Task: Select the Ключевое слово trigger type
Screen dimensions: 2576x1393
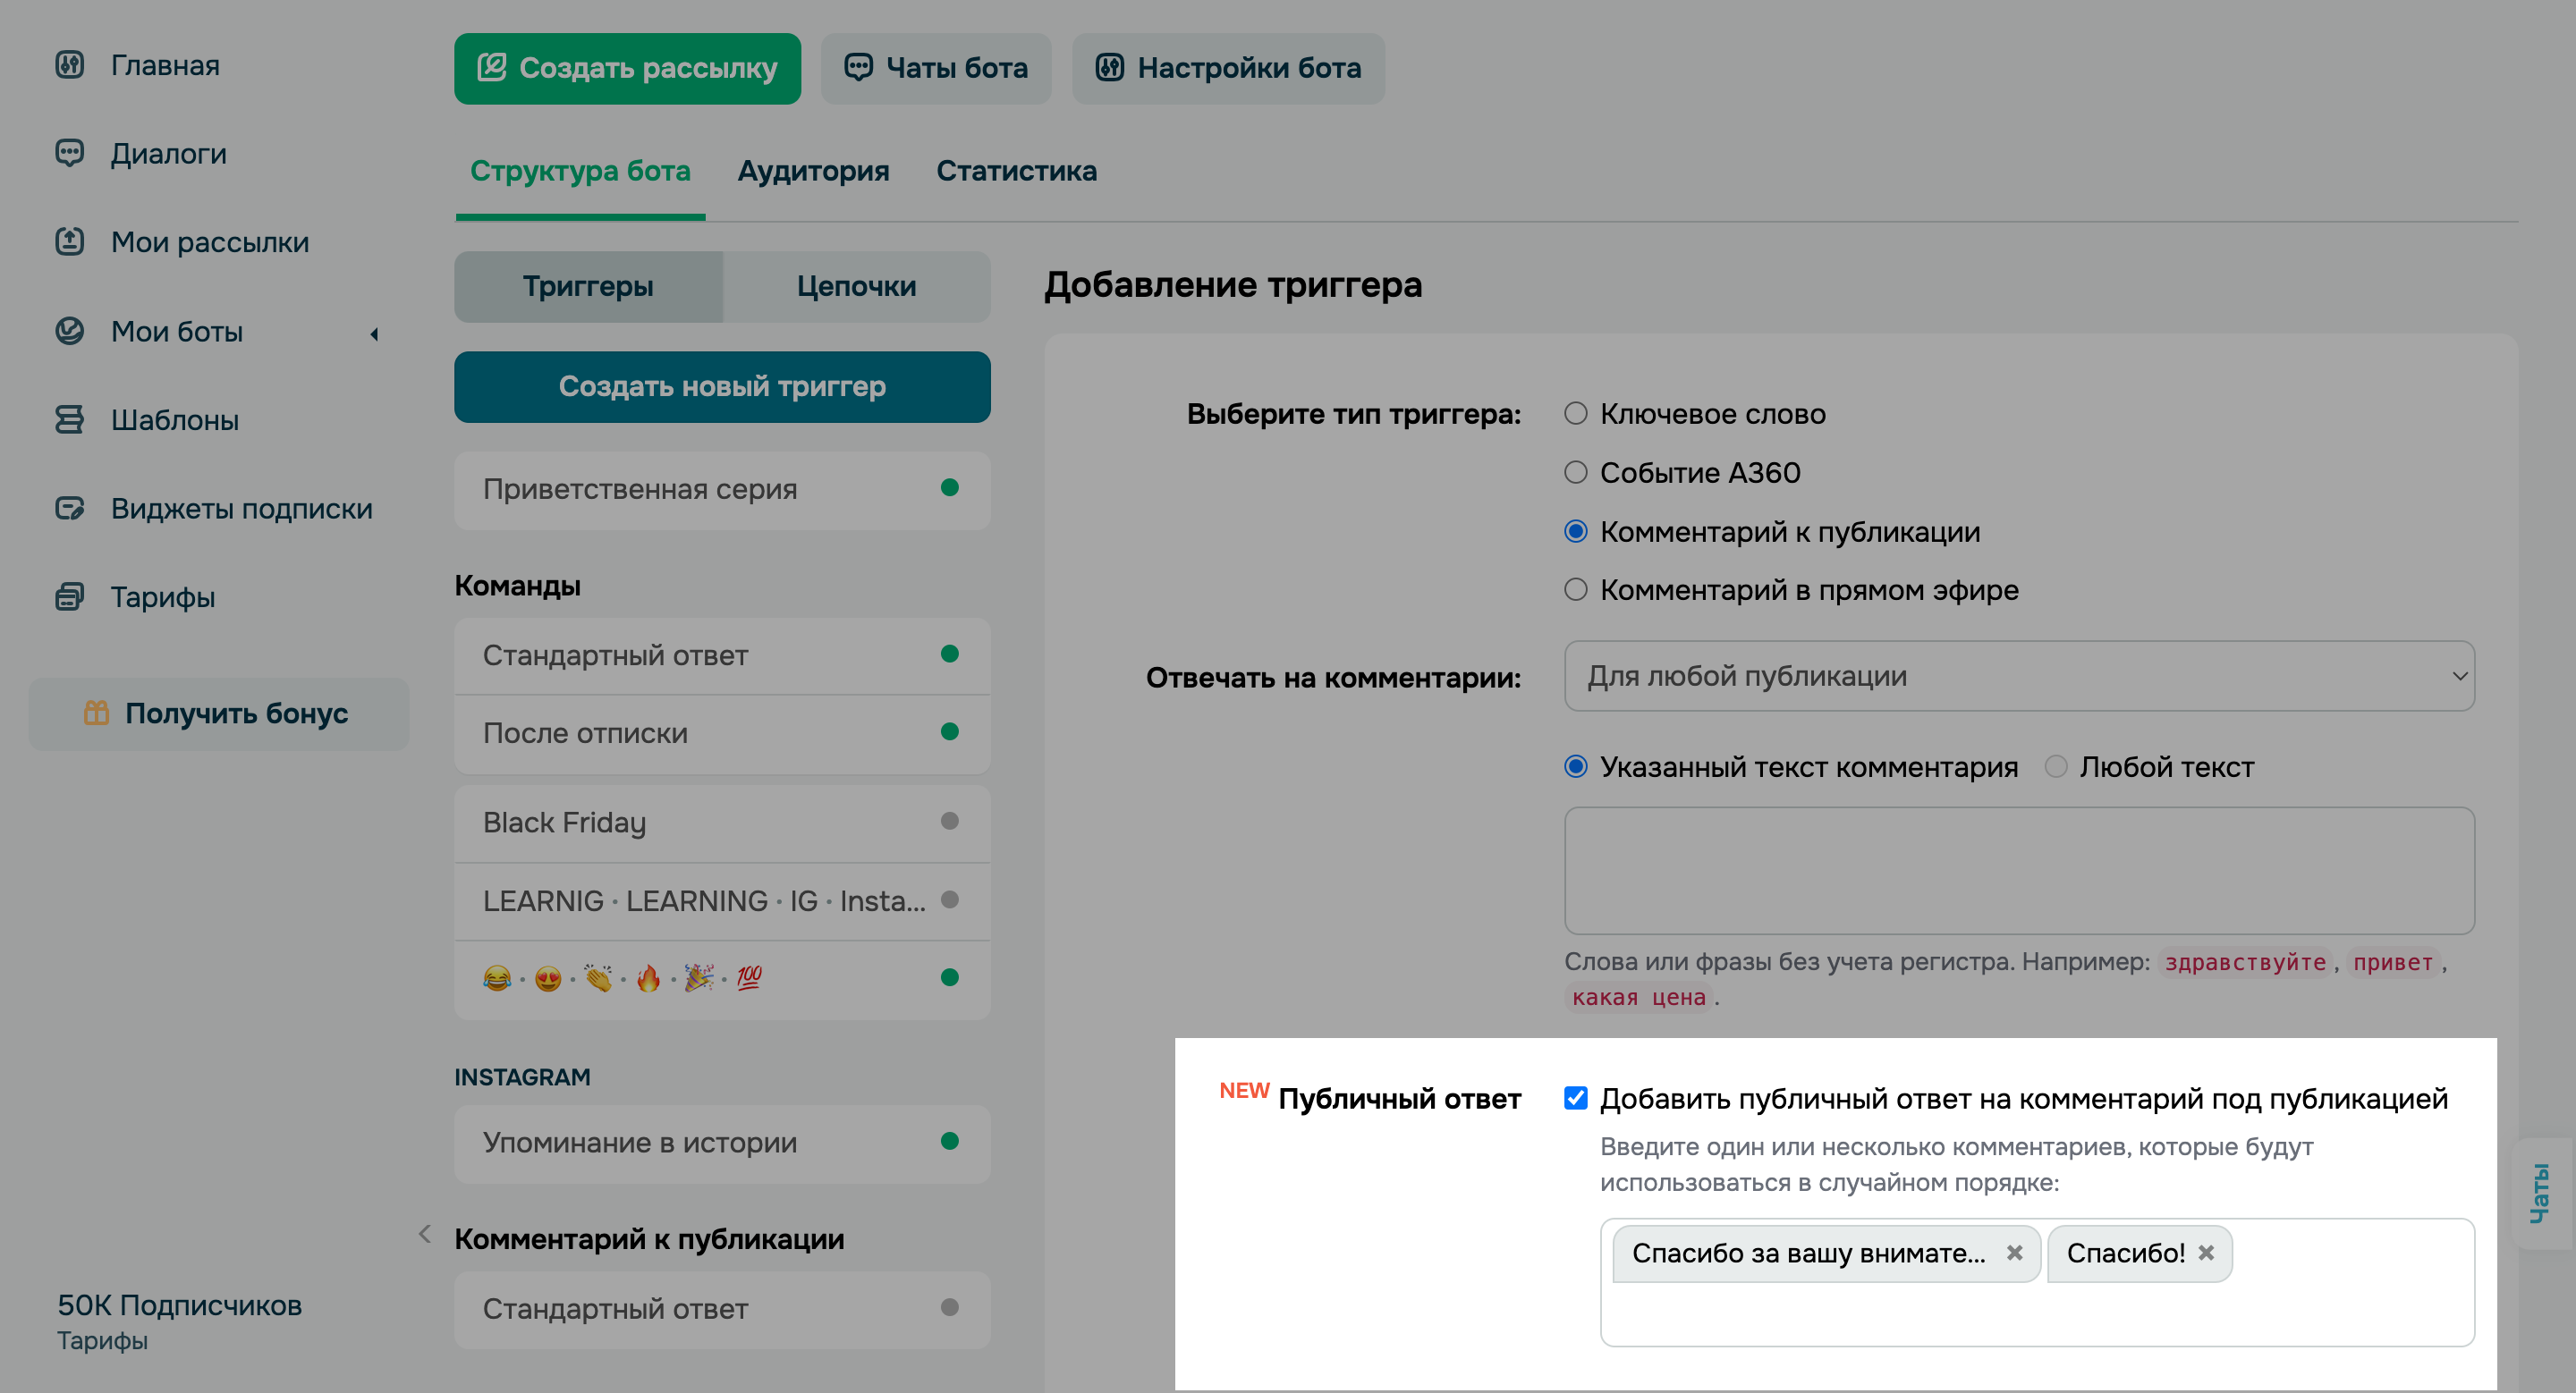Action: 1575,414
